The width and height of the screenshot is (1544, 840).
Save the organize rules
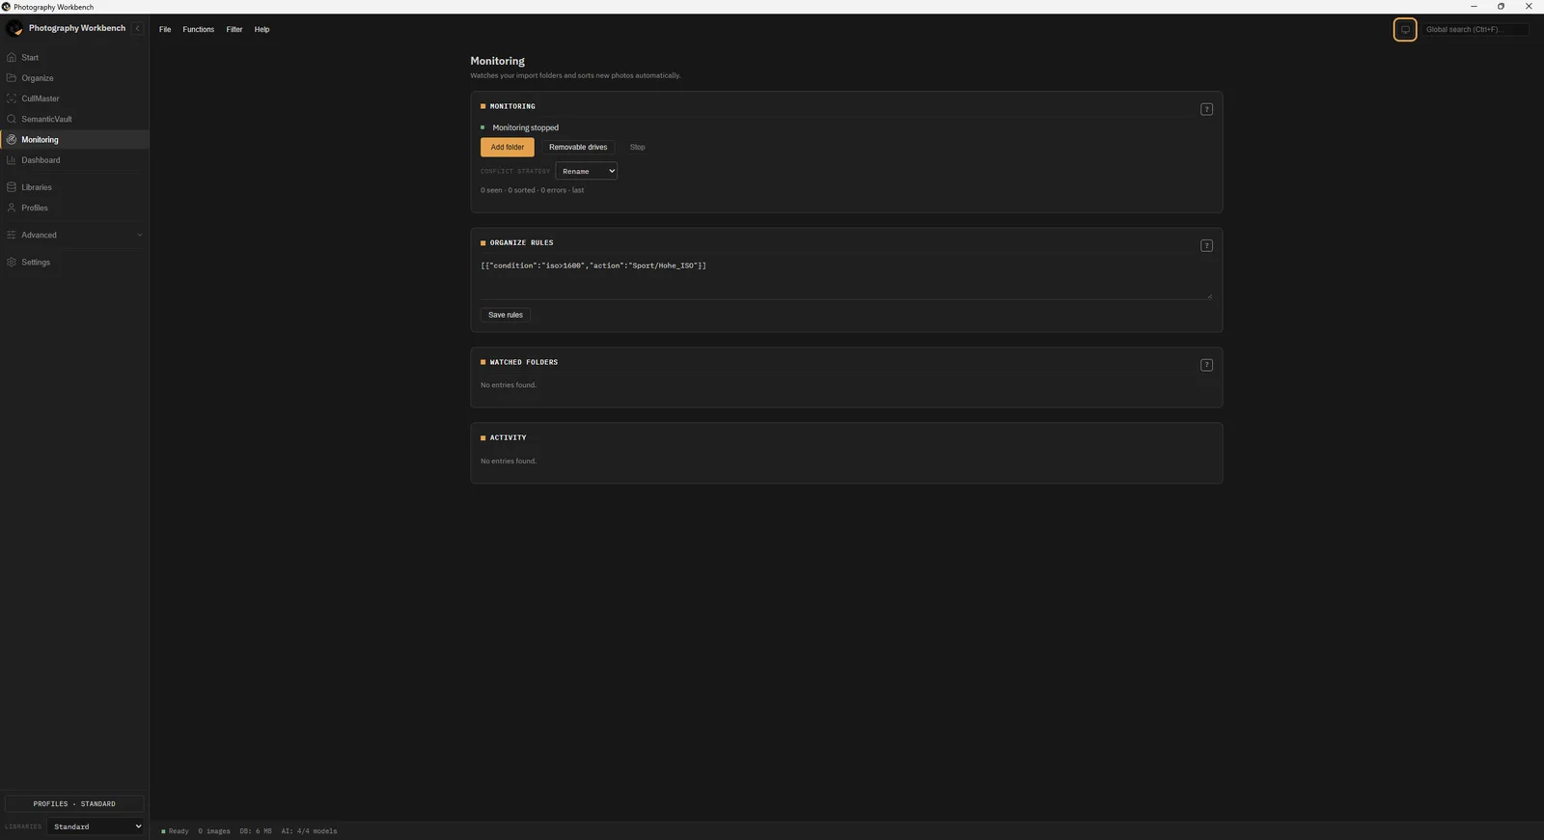pyautogui.click(x=506, y=315)
